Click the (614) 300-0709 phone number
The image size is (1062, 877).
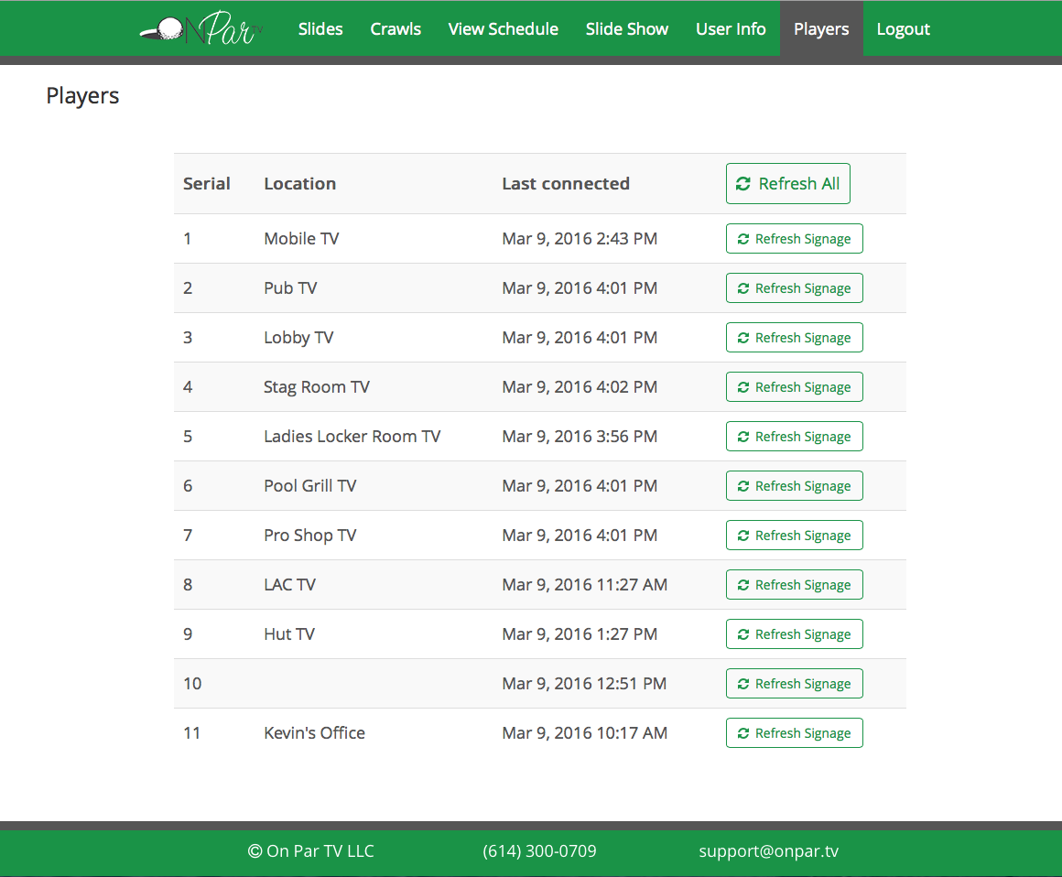[539, 851]
